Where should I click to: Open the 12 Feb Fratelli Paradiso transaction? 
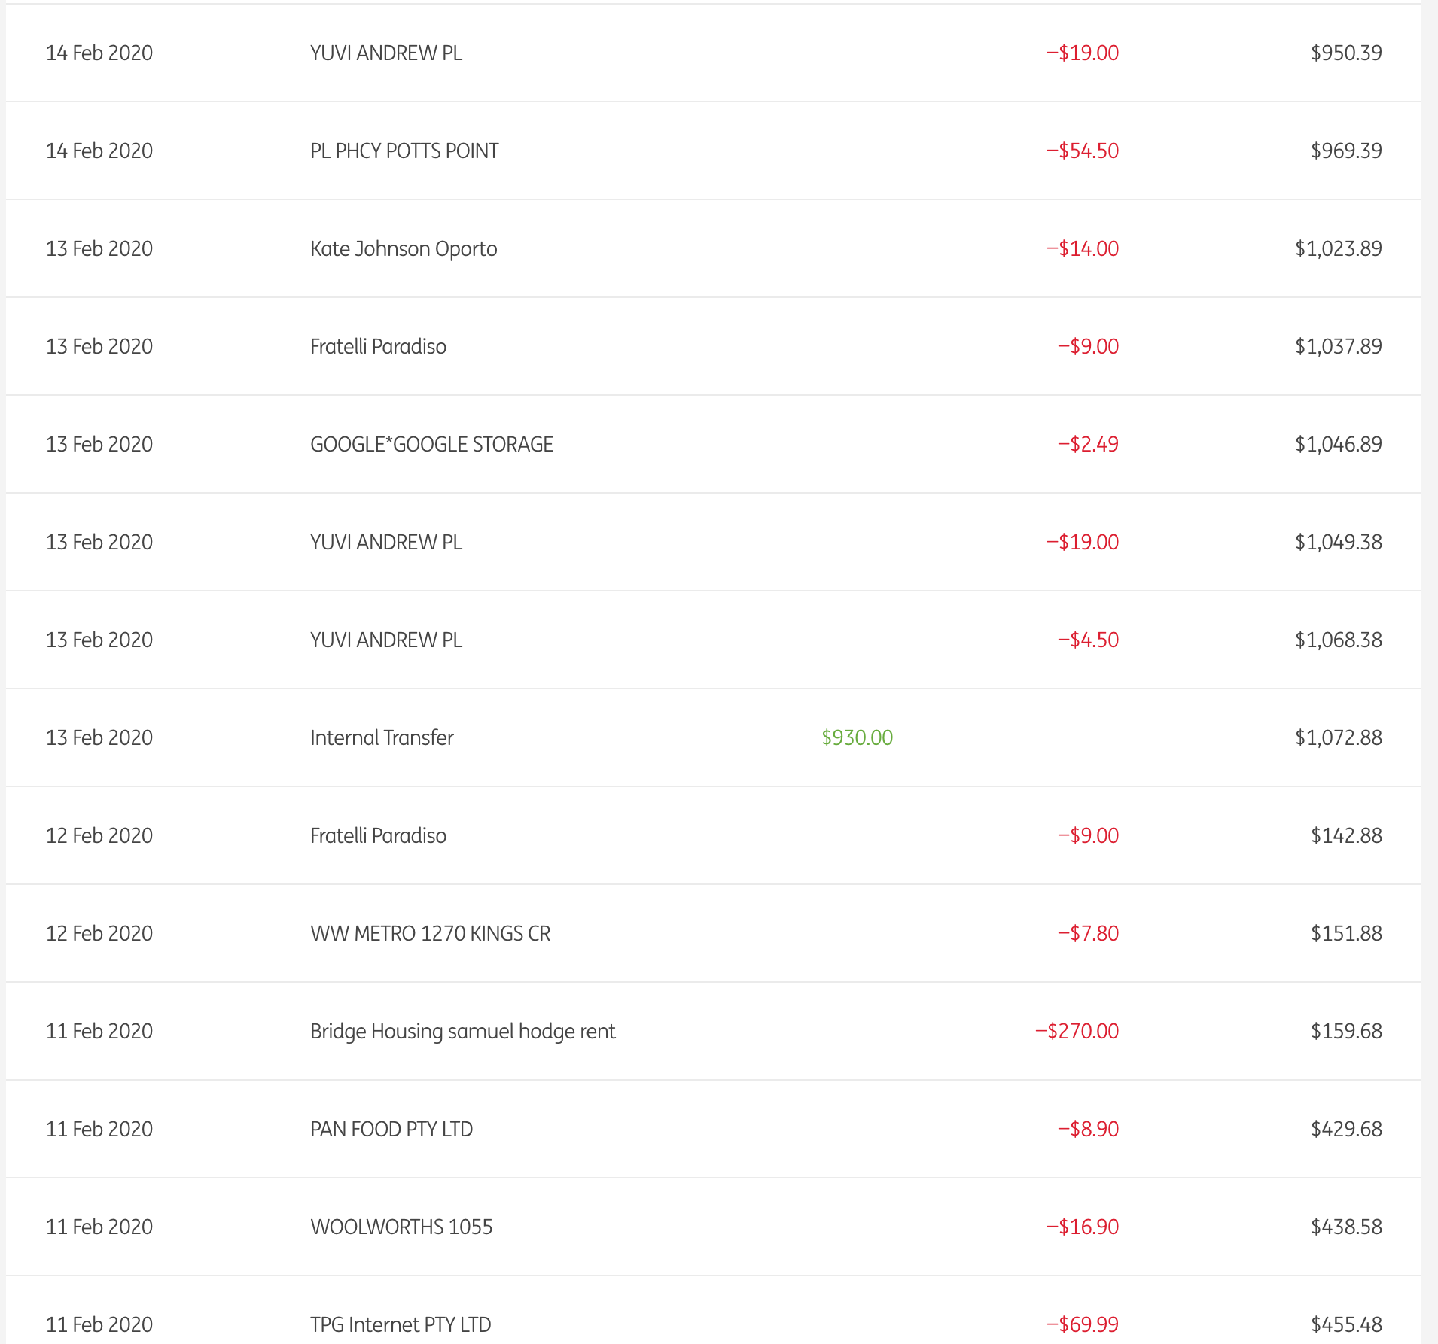378,835
